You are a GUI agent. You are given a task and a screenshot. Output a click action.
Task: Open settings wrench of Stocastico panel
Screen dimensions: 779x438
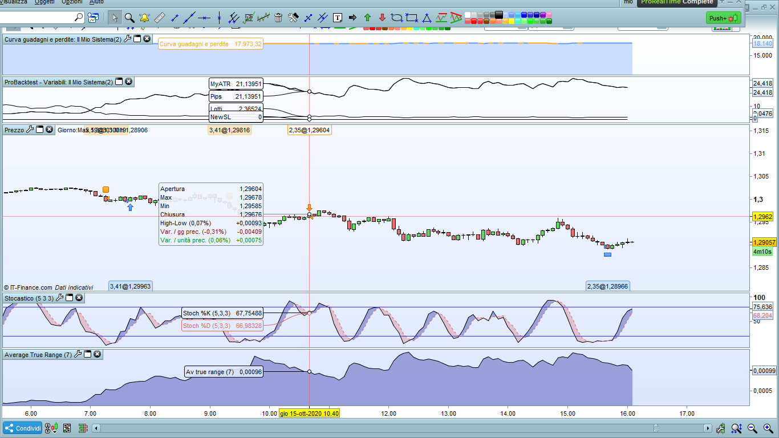[x=59, y=298]
